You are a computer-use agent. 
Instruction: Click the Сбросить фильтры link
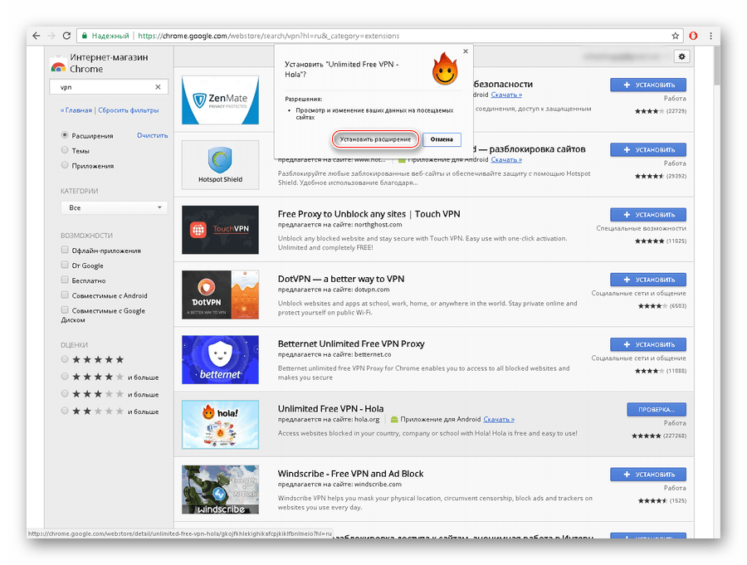pyautogui.click(x=128, y=110)
